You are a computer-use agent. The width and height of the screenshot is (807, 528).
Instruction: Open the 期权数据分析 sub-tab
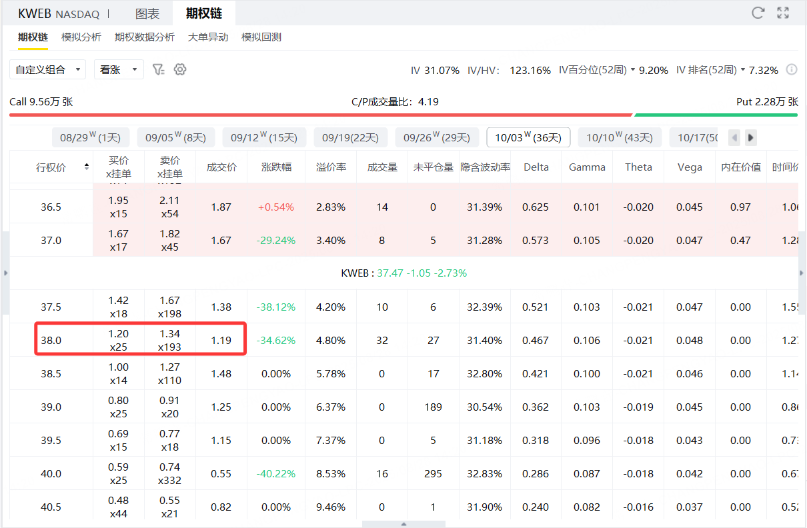145,37
